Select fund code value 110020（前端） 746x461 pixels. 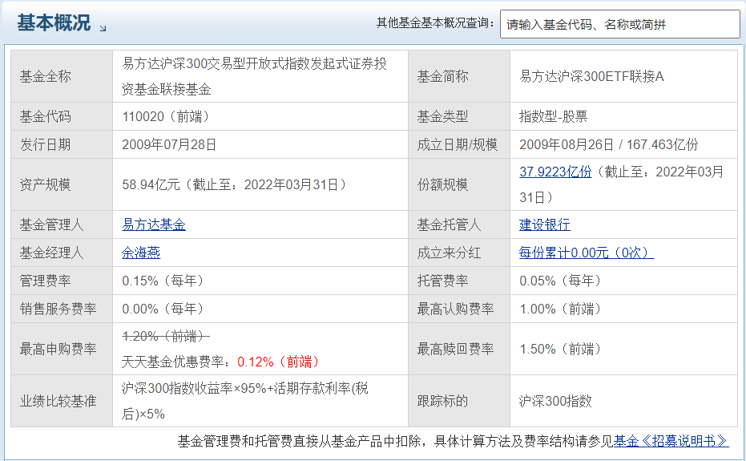166,116
